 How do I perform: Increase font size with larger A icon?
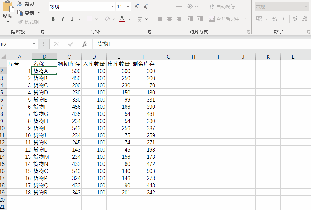pos(136,7)
